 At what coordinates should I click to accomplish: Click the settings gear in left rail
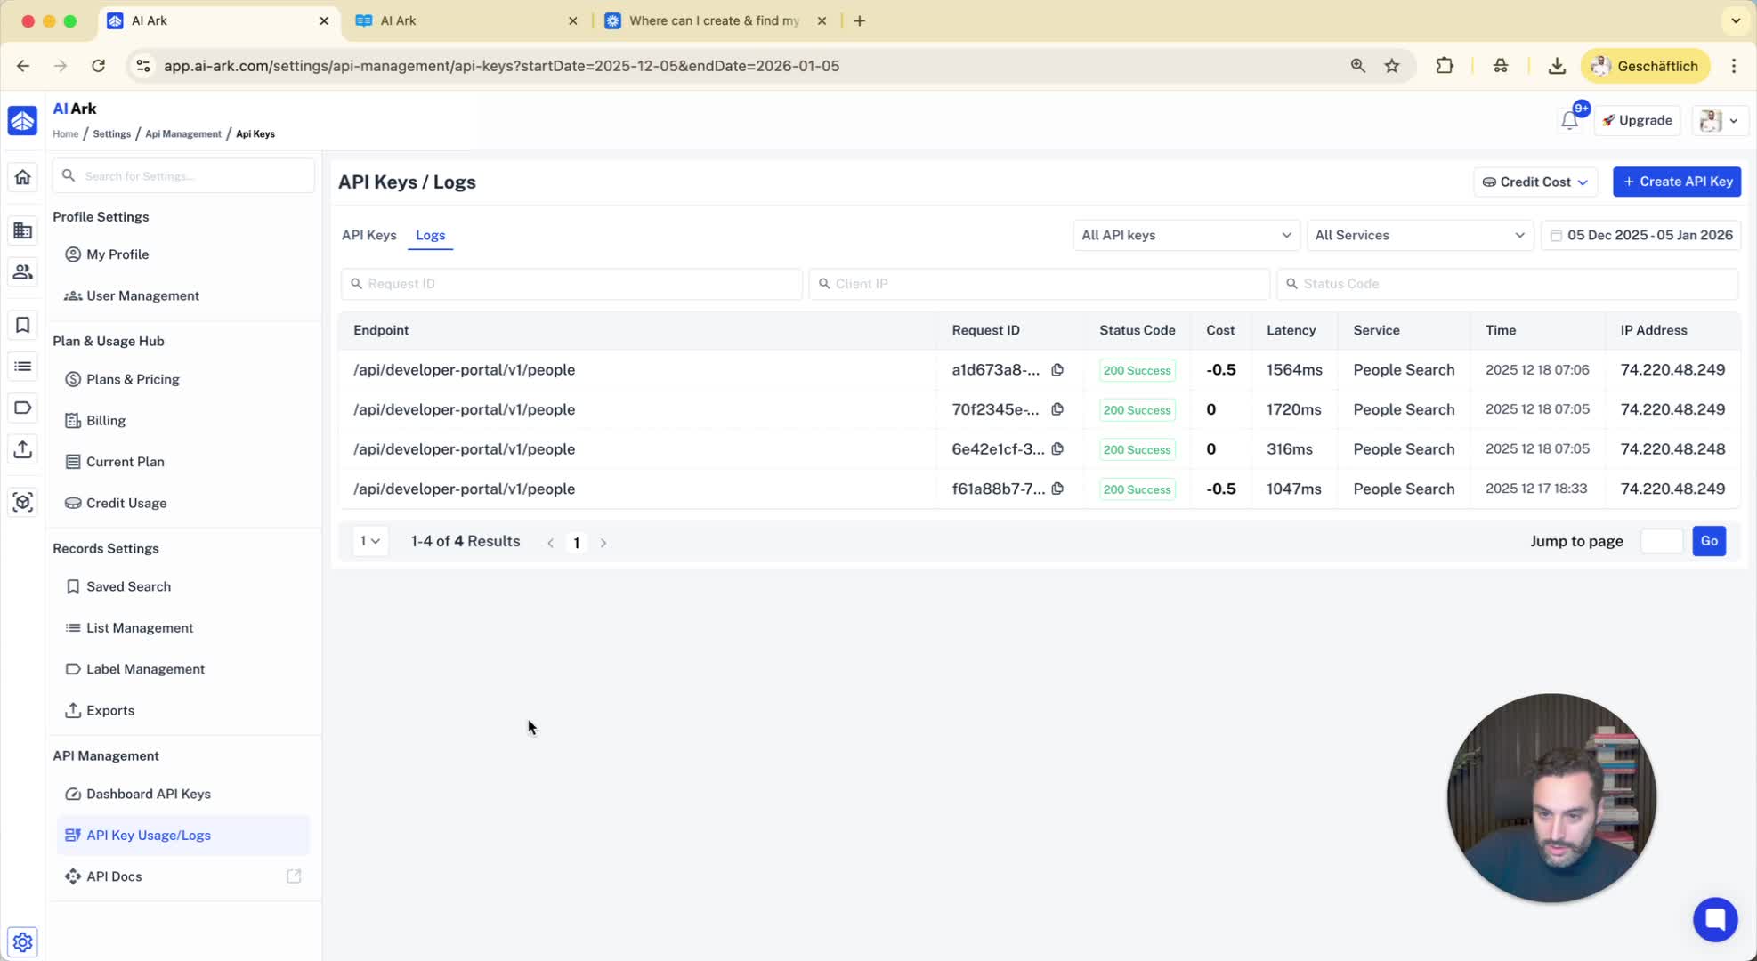[22, 941]
